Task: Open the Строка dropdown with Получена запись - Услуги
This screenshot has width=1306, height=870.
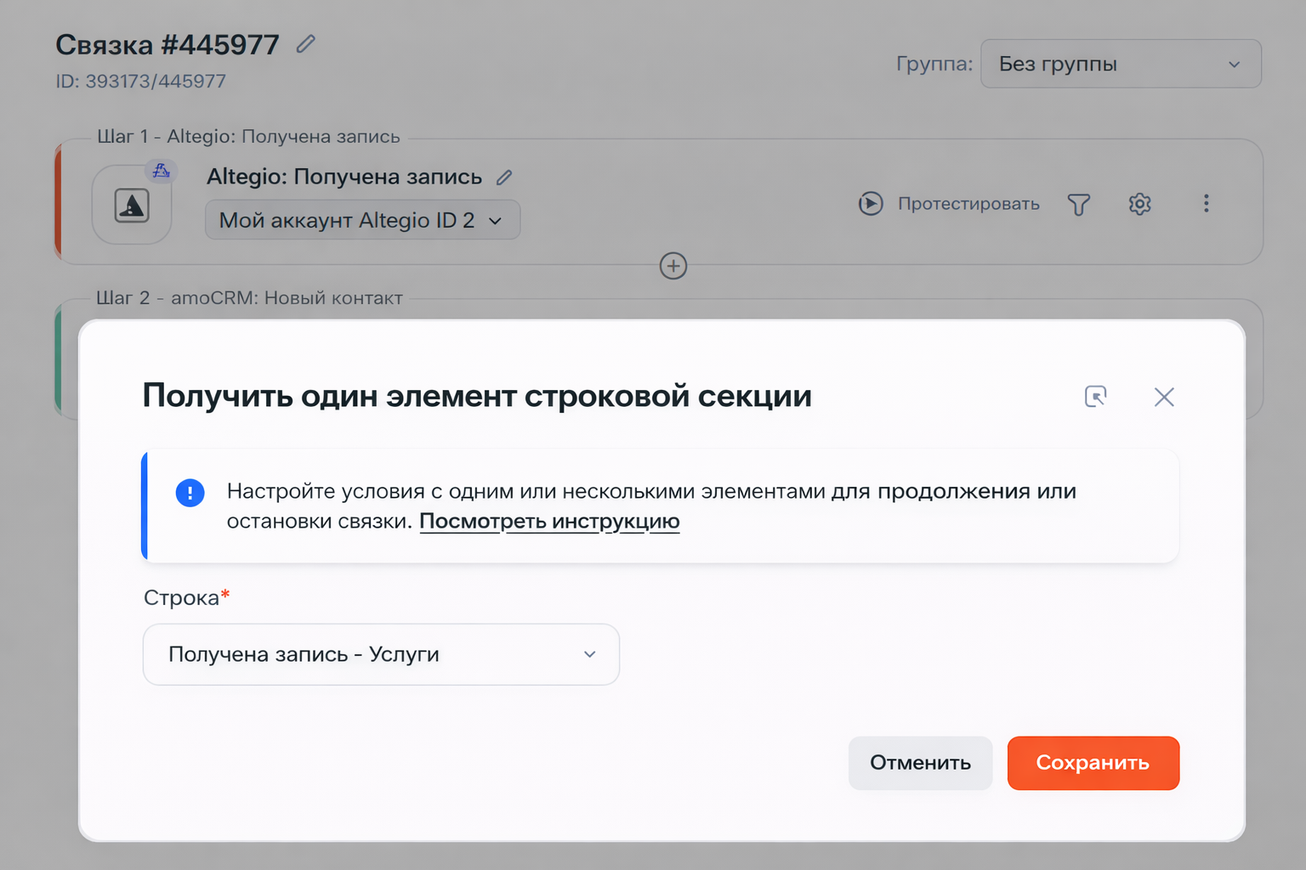Action: 381,654
